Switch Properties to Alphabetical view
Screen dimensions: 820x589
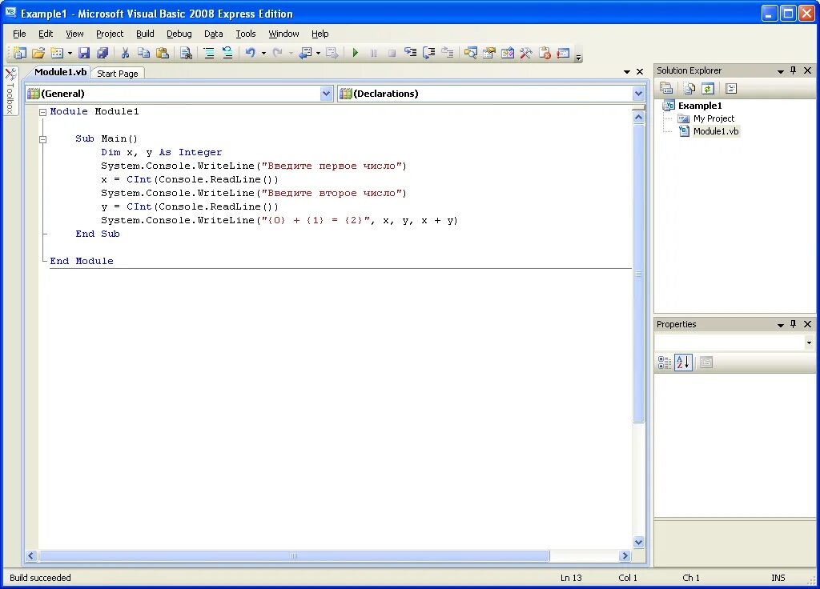pyautogui.click(x=683, y=363)
